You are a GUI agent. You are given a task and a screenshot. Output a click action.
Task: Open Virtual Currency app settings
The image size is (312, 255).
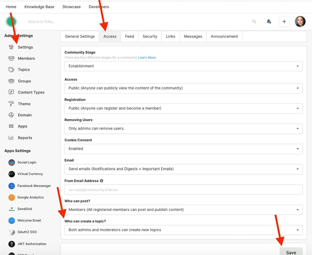coord(30,174)
